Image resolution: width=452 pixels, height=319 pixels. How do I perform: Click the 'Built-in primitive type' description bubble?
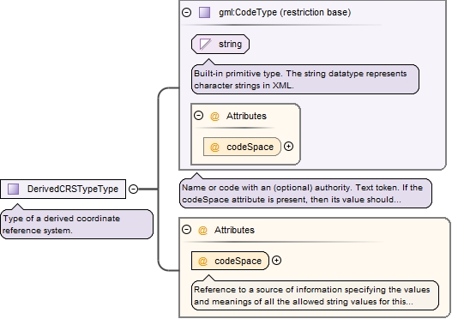click(305, 79)
